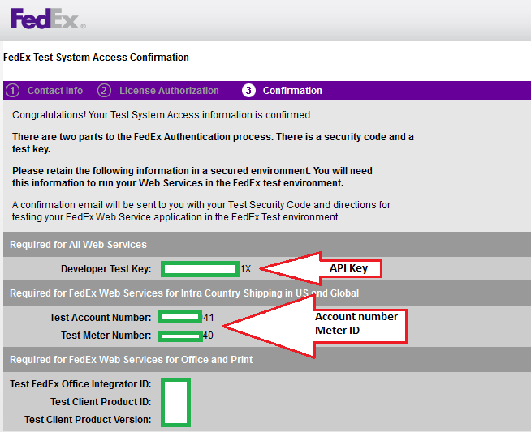This screenshot has width=531, height=432.
Task: Click the 'Test Client Product Version:' label
Action: (x=88, y=420)
